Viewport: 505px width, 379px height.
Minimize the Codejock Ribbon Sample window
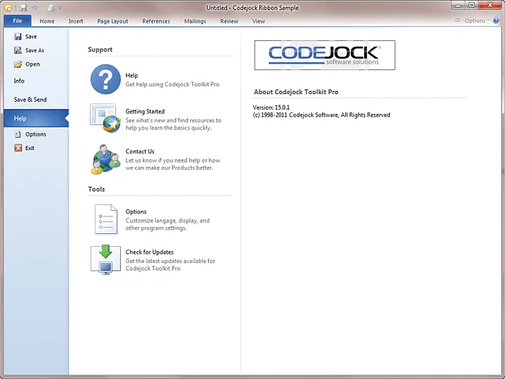coord(459,6)
